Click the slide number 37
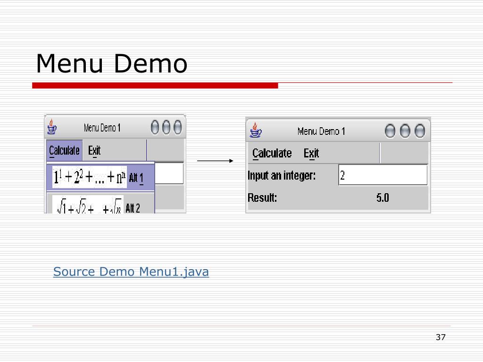The width and height of the screenshot is (483, 362). point(441,337)
